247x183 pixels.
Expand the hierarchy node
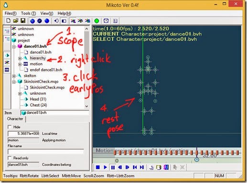20,59
